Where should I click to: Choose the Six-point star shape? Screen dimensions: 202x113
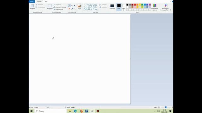[x=96, y=9]
